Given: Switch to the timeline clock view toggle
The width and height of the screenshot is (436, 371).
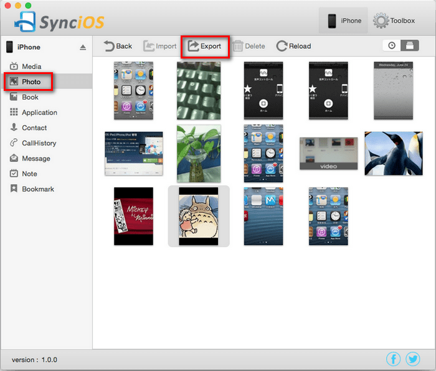Looking at the screenshot, I should pyautogui.click(x=391, y=45).
